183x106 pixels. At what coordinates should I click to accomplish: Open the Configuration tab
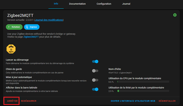(x=104, y=4)
